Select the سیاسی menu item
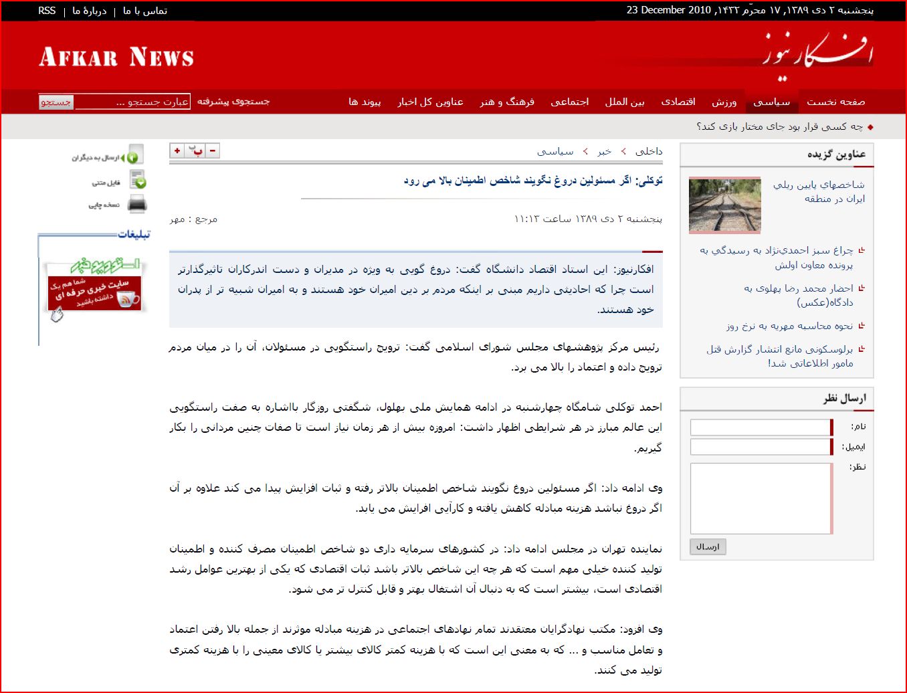The height and width of the screenshot is (693, 907). click(x=771, y=102)
